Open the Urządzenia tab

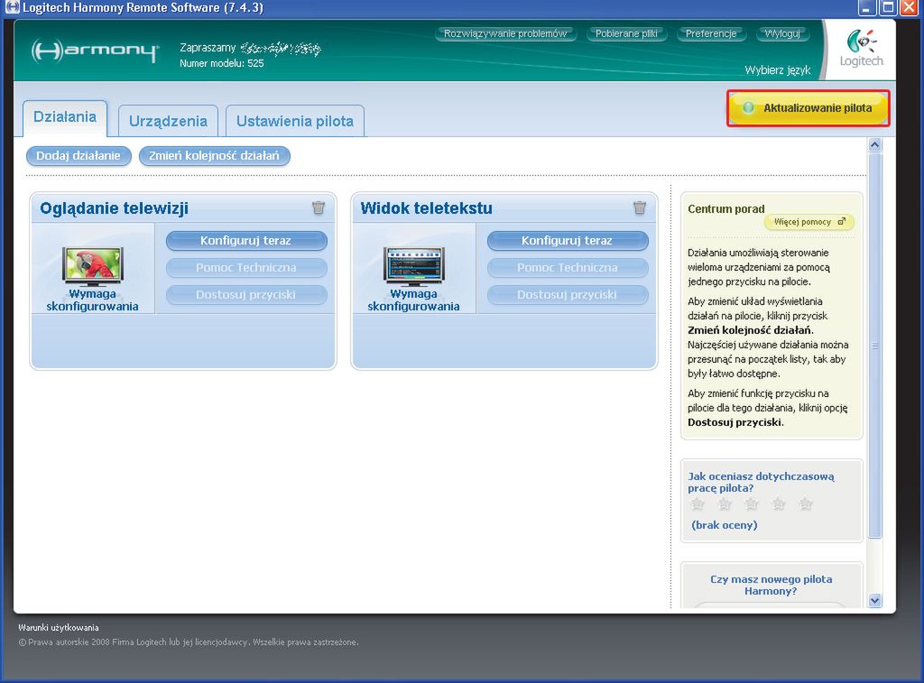click(x=168, y=121)
